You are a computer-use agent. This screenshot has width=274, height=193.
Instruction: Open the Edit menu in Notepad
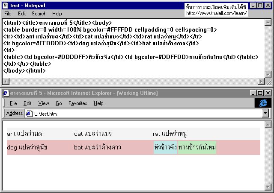(22, 14)
